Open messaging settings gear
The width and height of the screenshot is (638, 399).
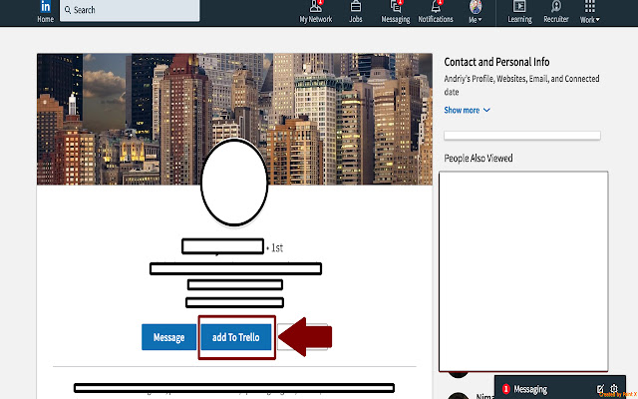pyautogui.click(x=614, y=389)
